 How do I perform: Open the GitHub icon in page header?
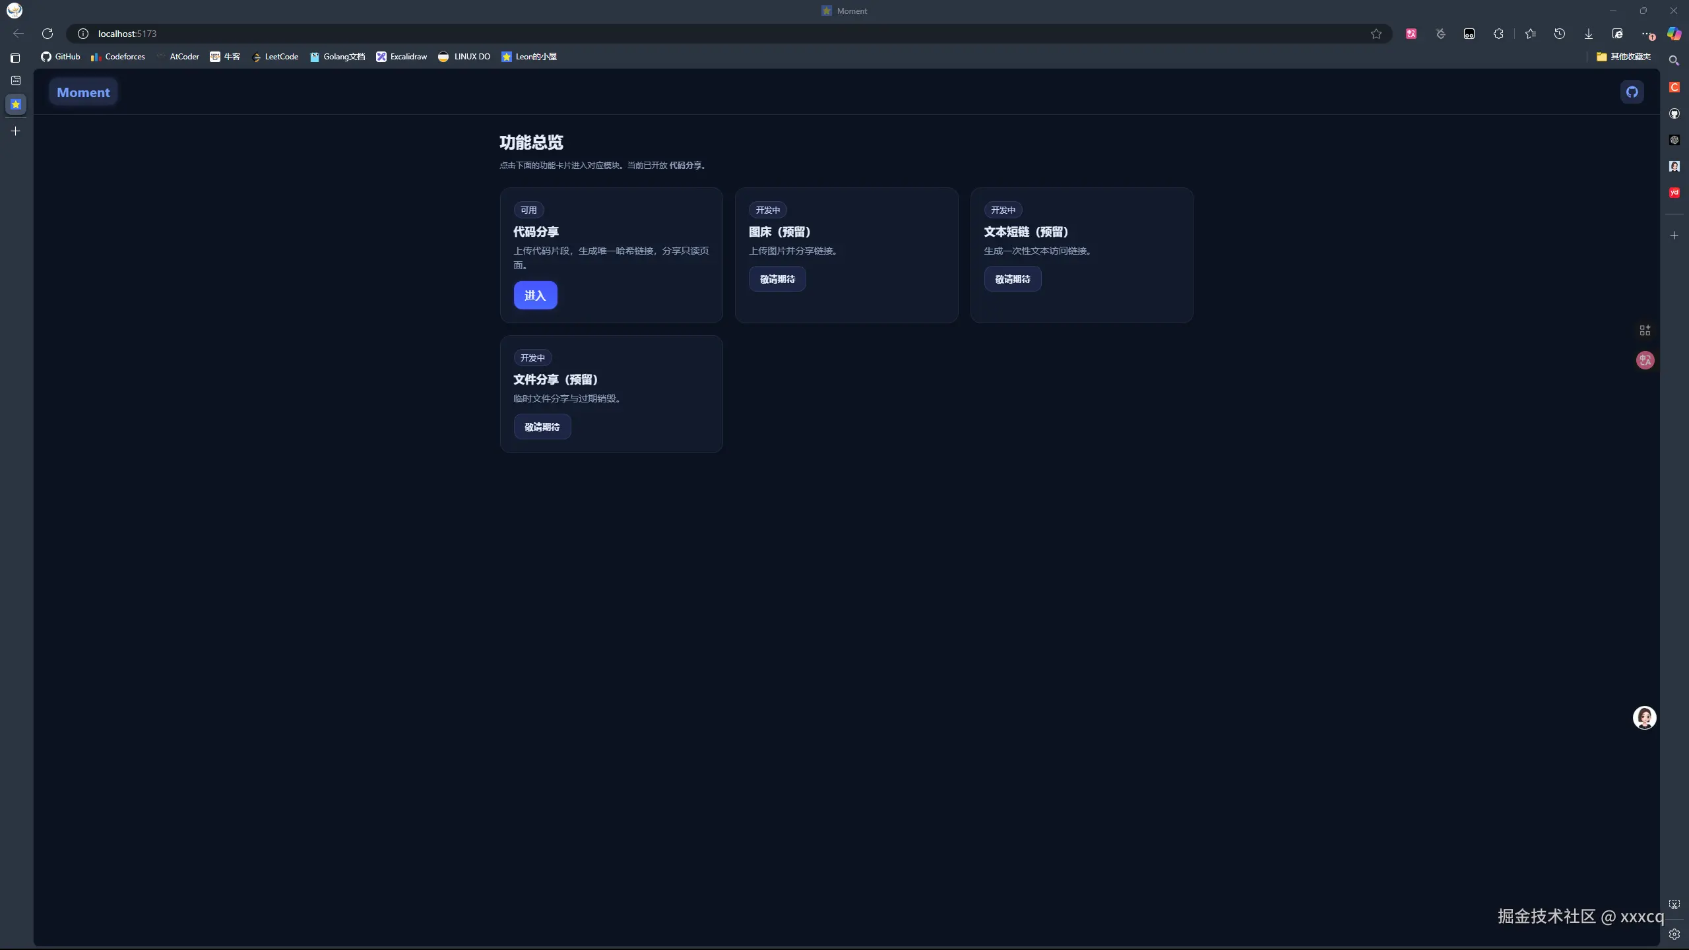pos(1632,92)
